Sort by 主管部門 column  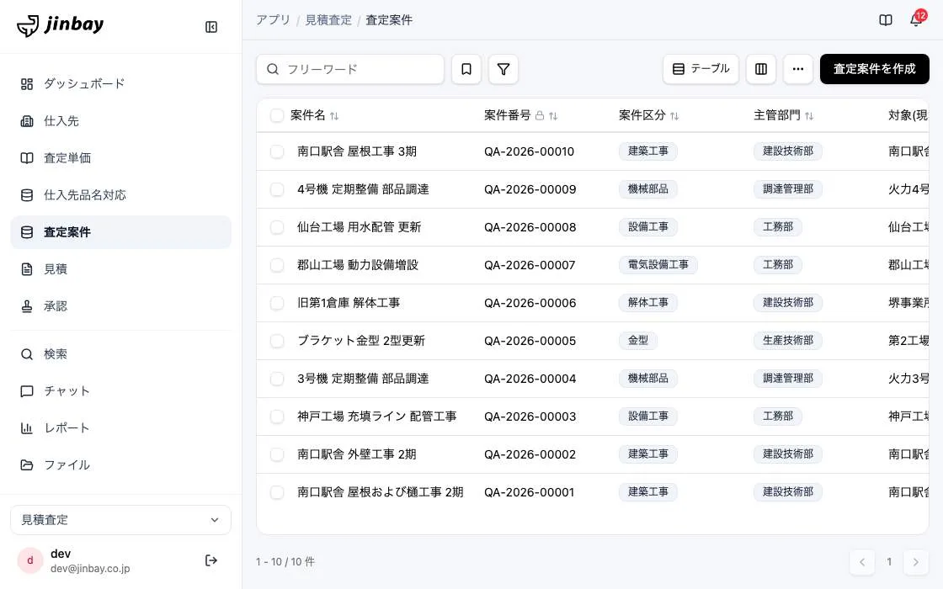click(809, 116)
